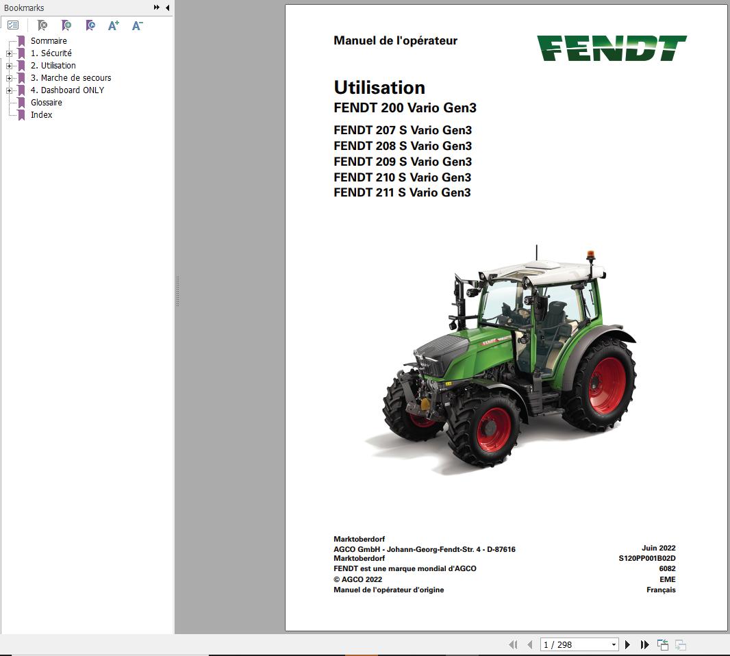The height and width of the screenshot is (656, 730).
Task: Jump to the Glossaire bookmark
Action: pyautogui.click(x=46, y=103)
